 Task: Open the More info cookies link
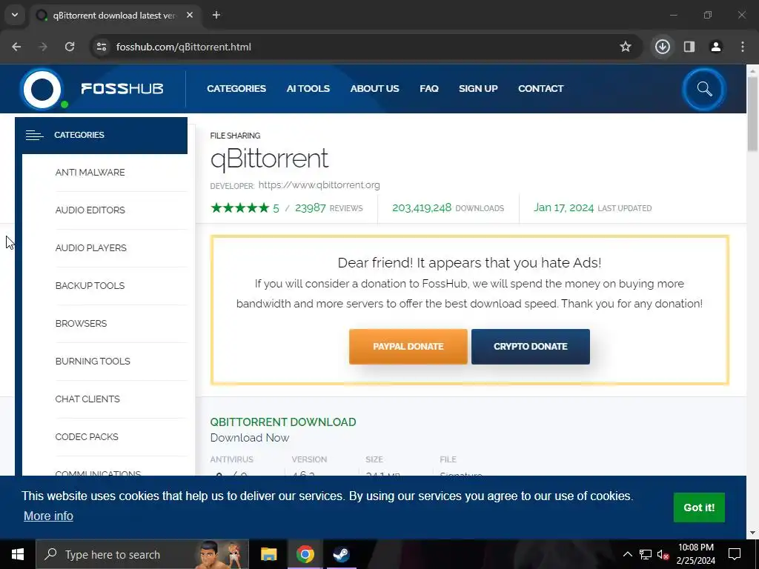tap(48, 516)
